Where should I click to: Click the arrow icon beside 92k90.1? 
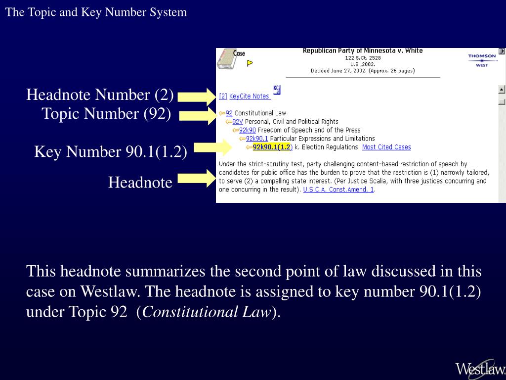[x=242, y=139]
